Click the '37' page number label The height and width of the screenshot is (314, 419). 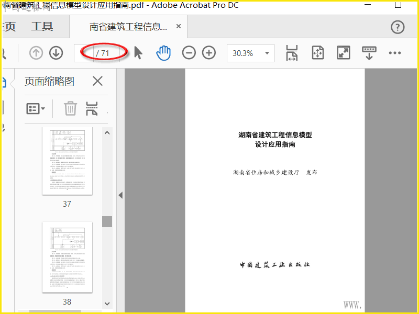point(67,204)
